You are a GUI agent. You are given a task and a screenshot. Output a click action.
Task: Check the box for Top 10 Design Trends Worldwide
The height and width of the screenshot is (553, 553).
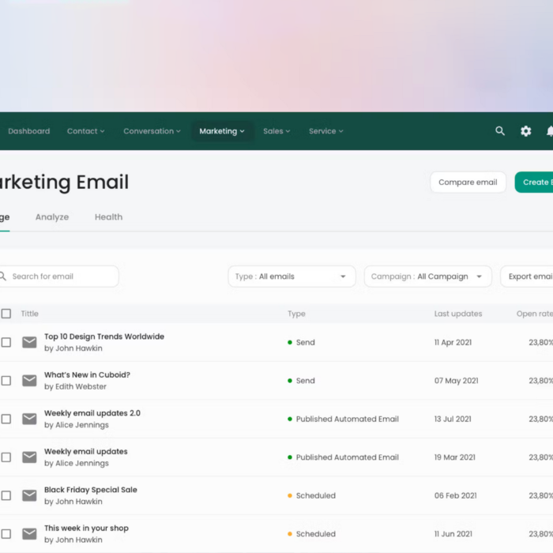tap(6, 342)
